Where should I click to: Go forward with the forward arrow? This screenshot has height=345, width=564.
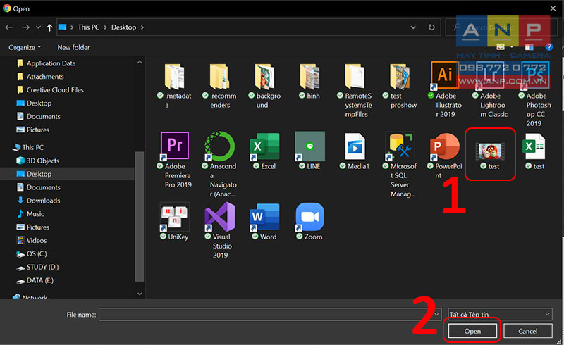coord(25,27)
